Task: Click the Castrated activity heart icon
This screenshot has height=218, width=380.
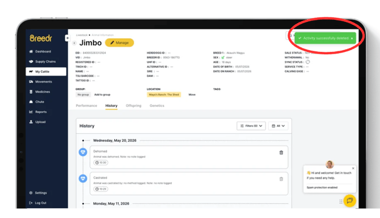Action: pos(83,178)
